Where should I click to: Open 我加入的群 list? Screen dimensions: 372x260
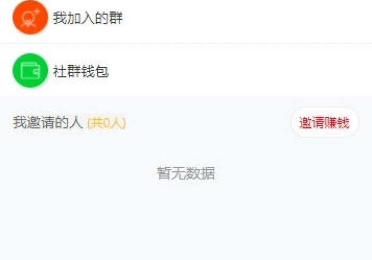[x=186, y=19]
